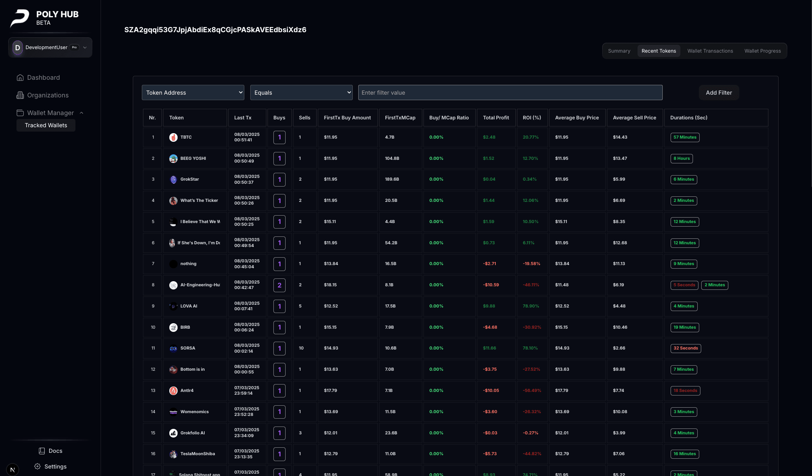The height and width of the screenshot is (476, 812).
Task: Open Docs via the book icon
Action: coord(42,450)
